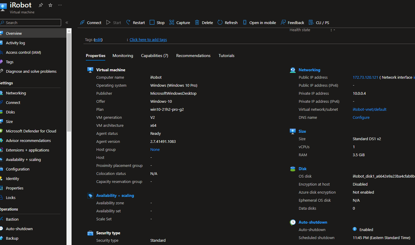Refresh the overview page
The width and height of the screenshot is (415, 245).
tap(228, 23)
